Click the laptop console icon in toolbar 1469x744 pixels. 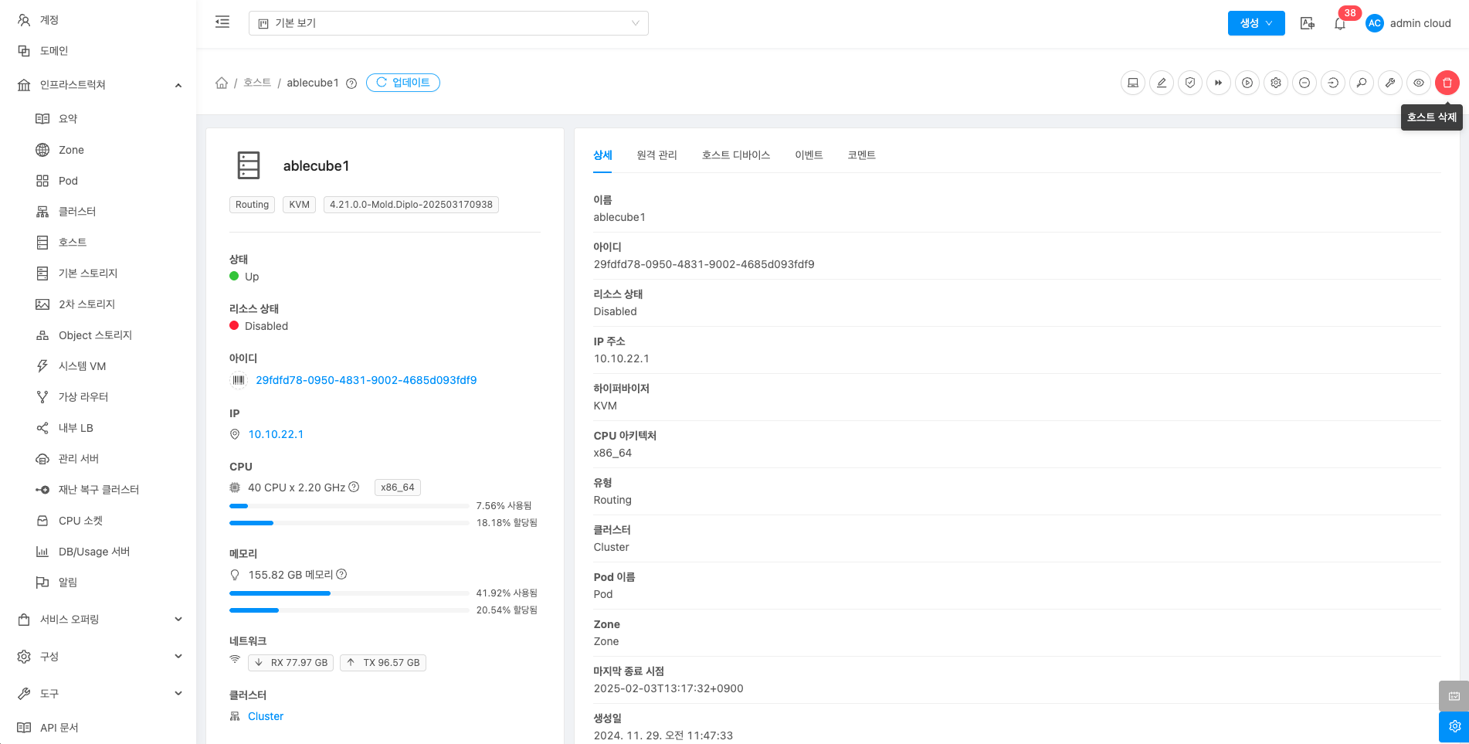(x=1133, y=83)
